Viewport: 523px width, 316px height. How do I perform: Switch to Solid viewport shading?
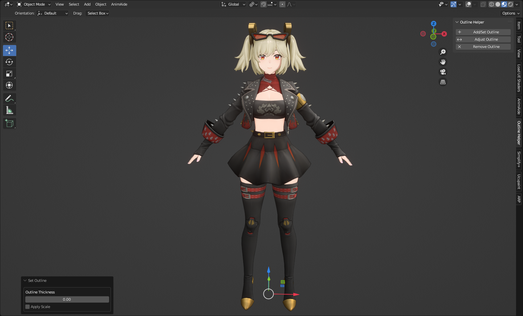498,4
